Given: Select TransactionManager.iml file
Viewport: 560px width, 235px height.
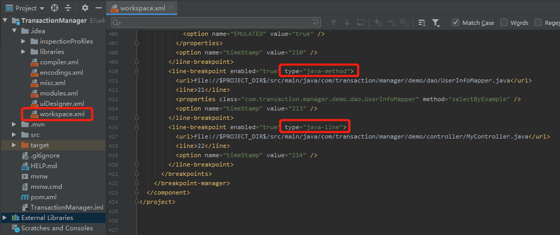Looking at the screenshot, I should pos(67,207).
